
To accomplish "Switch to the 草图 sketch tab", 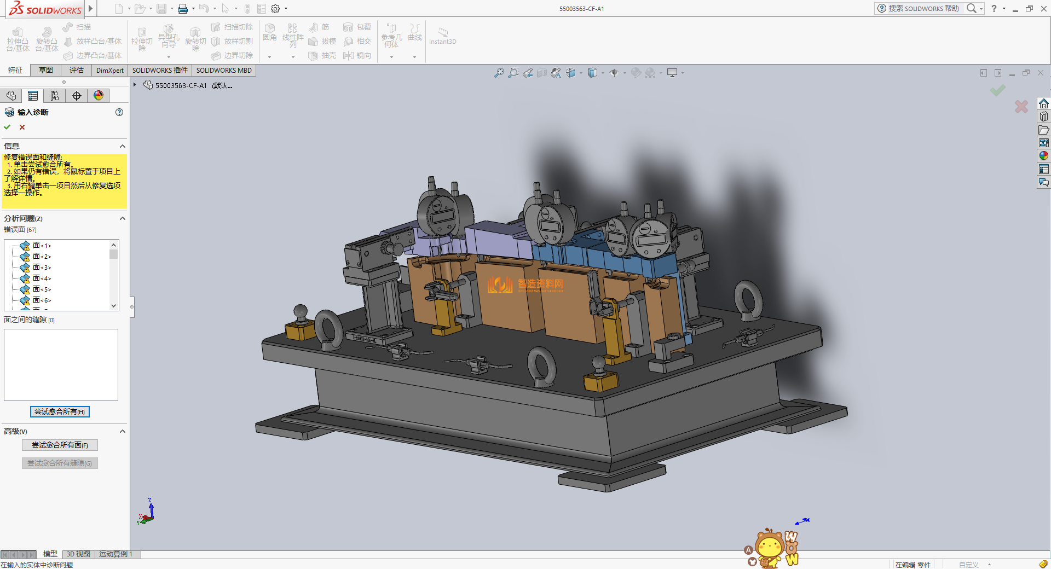I will click(46, 70).
